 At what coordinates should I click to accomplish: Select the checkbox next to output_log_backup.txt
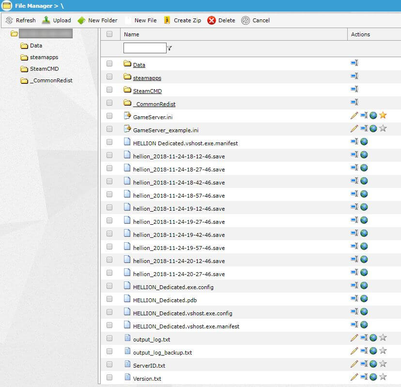109,351
